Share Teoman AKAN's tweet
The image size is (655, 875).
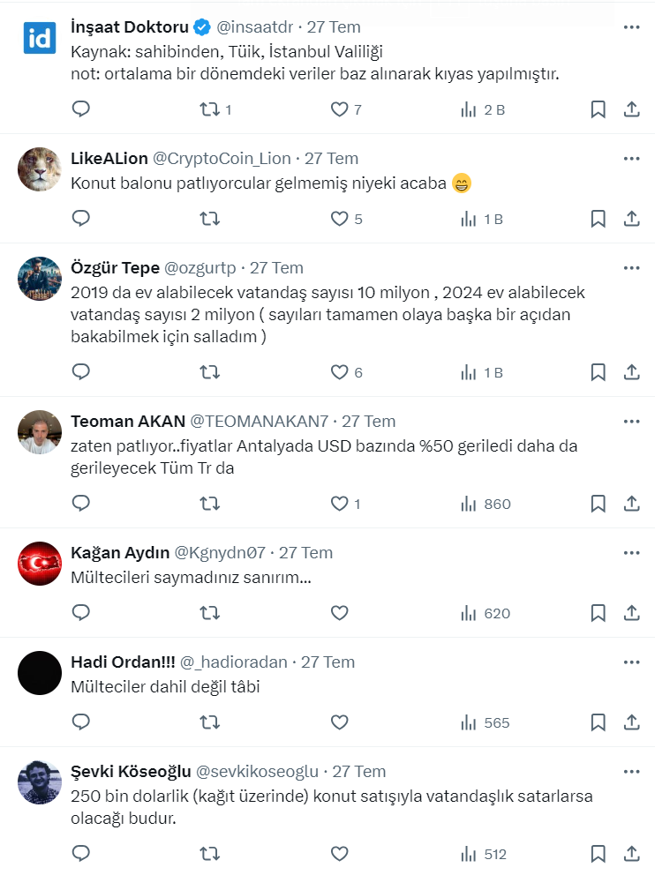(632, 504)
